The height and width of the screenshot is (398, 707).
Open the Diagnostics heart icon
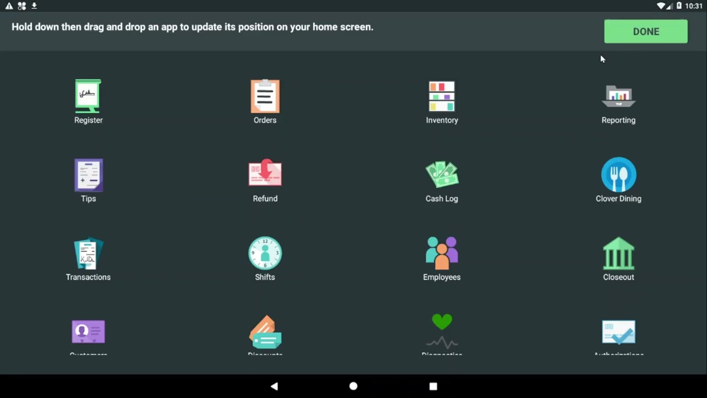tap(442, 331)
